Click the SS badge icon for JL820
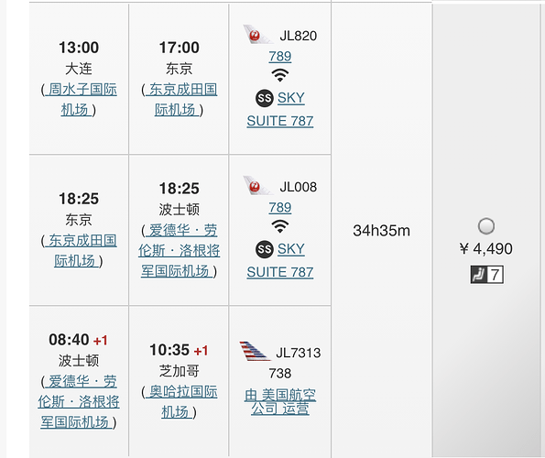Image resolution: width=545 pixels, height=458 pixels. pos(265,98)
